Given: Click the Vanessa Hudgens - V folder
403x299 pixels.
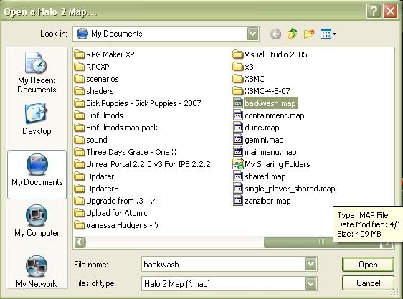Looking at the screenshot, I should 116,225.
